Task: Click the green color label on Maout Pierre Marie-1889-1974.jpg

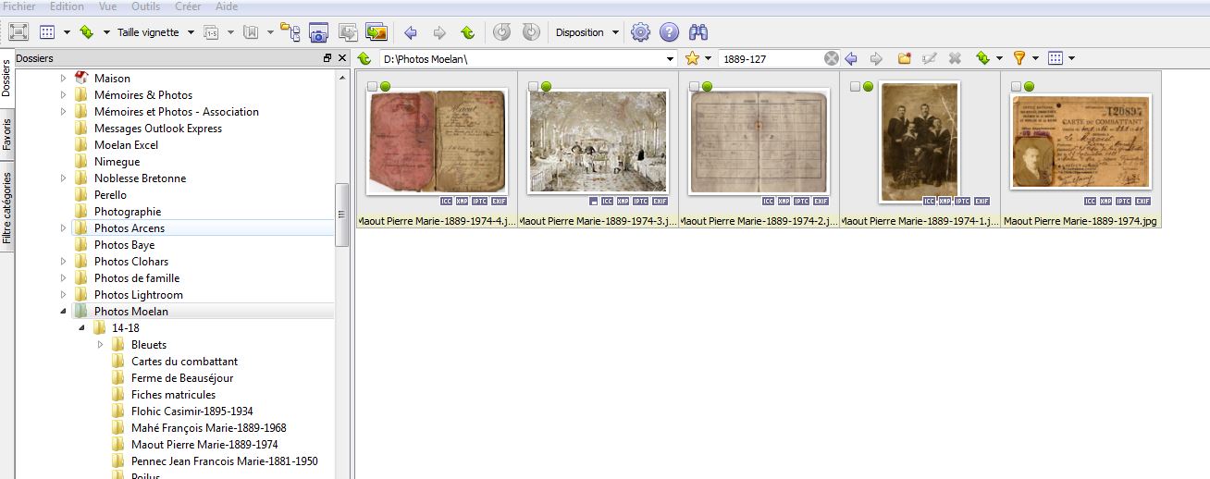Action: pyautogui.click(x=1029, y=86)
